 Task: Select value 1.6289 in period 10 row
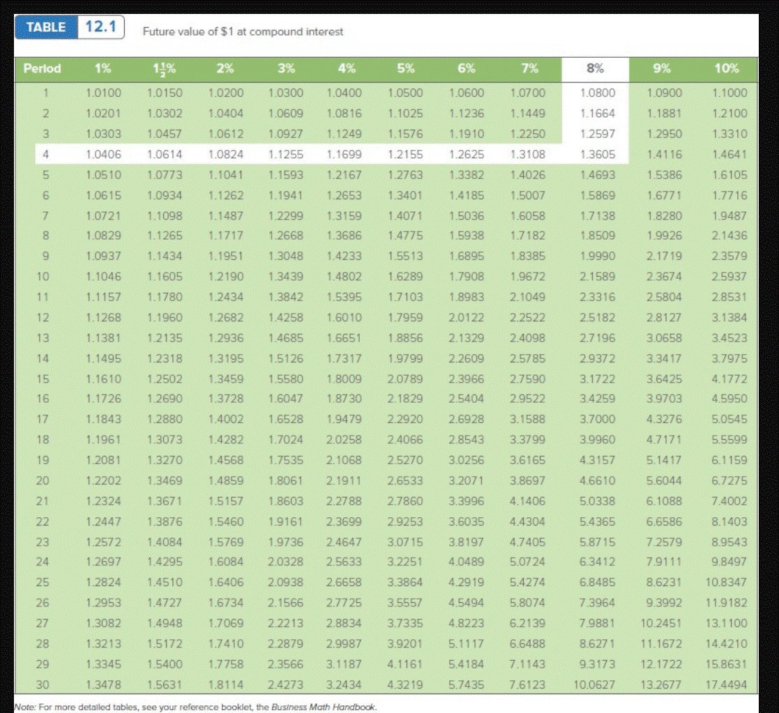[x=405, y=277]
